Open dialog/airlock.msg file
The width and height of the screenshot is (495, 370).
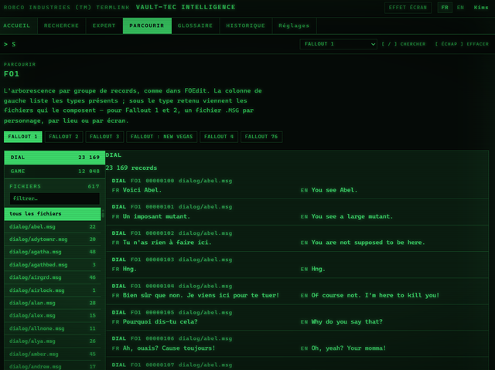(x=53, y=290)
